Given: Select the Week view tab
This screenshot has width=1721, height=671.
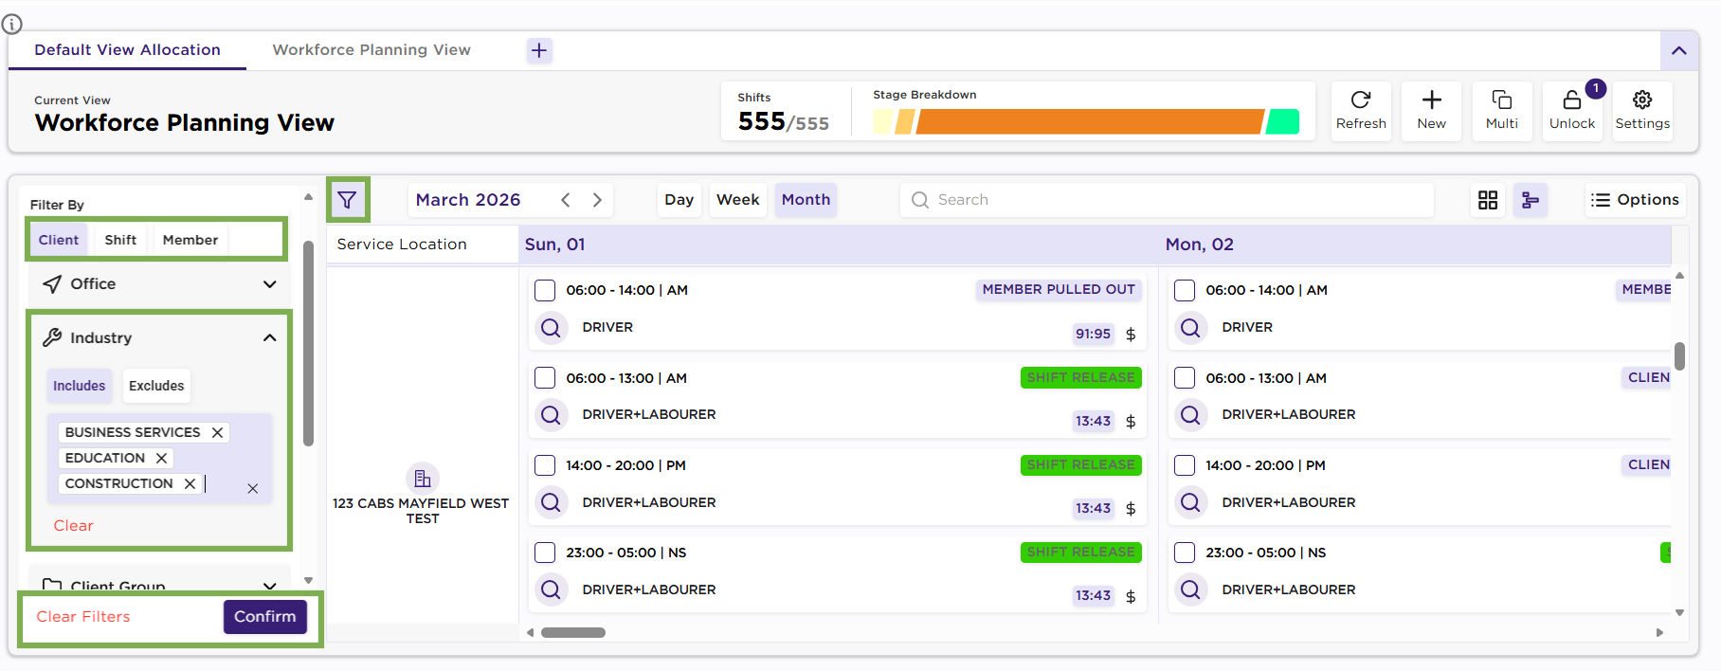Looking at the screenshot, I should [x=737, y=200].
